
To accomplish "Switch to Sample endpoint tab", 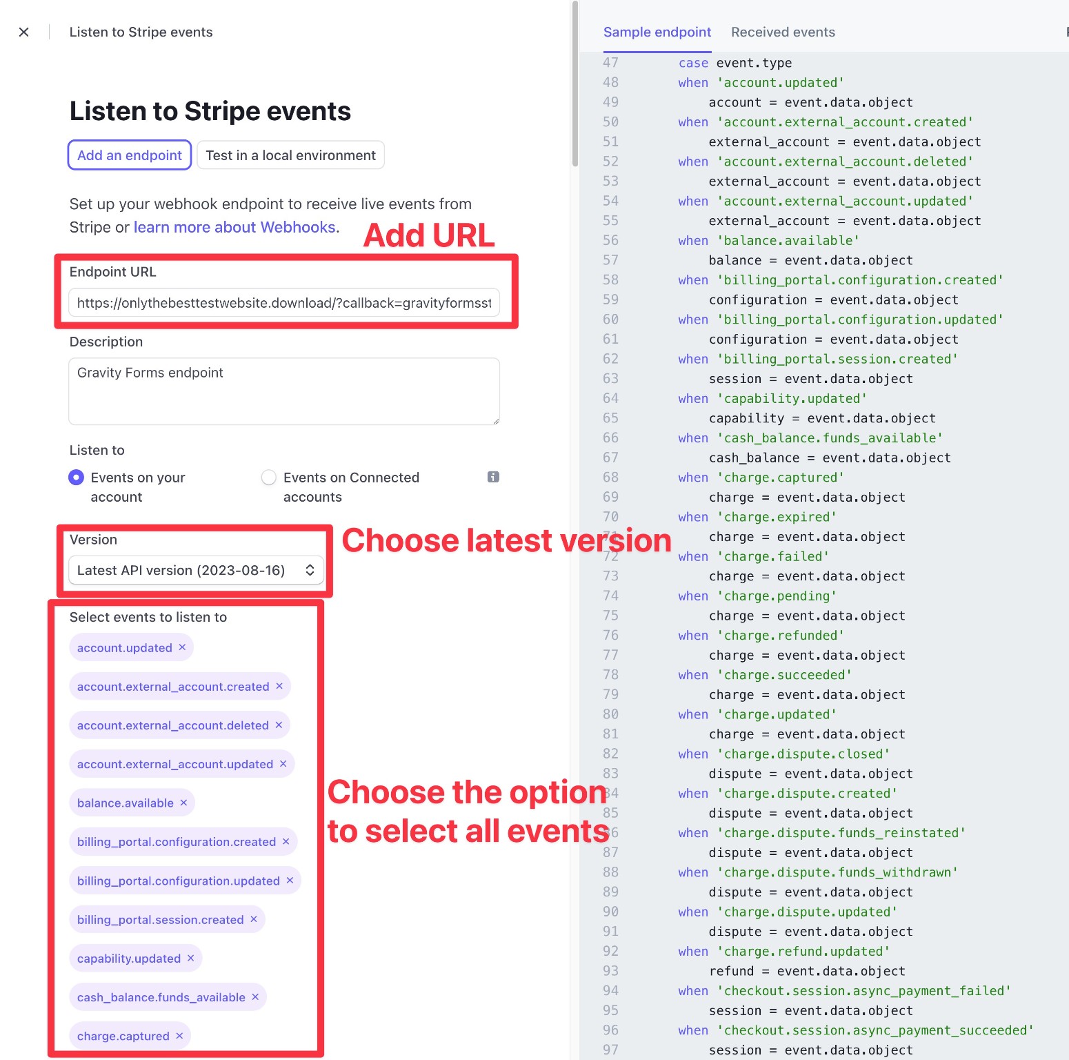I will pyautogui.click(x=657, y=32).
